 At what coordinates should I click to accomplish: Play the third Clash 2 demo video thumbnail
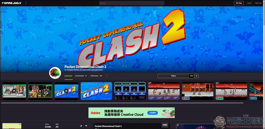(x=66, y=91)
